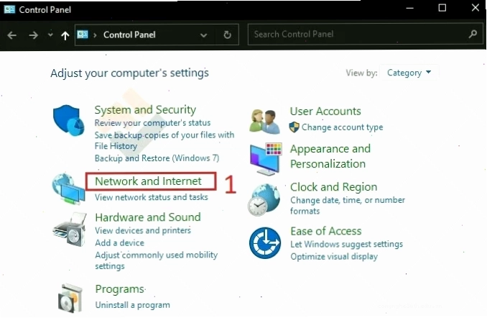The width and height of the screenshot is (487, 318).
Task: Click Change date, time, or number formats
Action: click(x=348, y=205)
